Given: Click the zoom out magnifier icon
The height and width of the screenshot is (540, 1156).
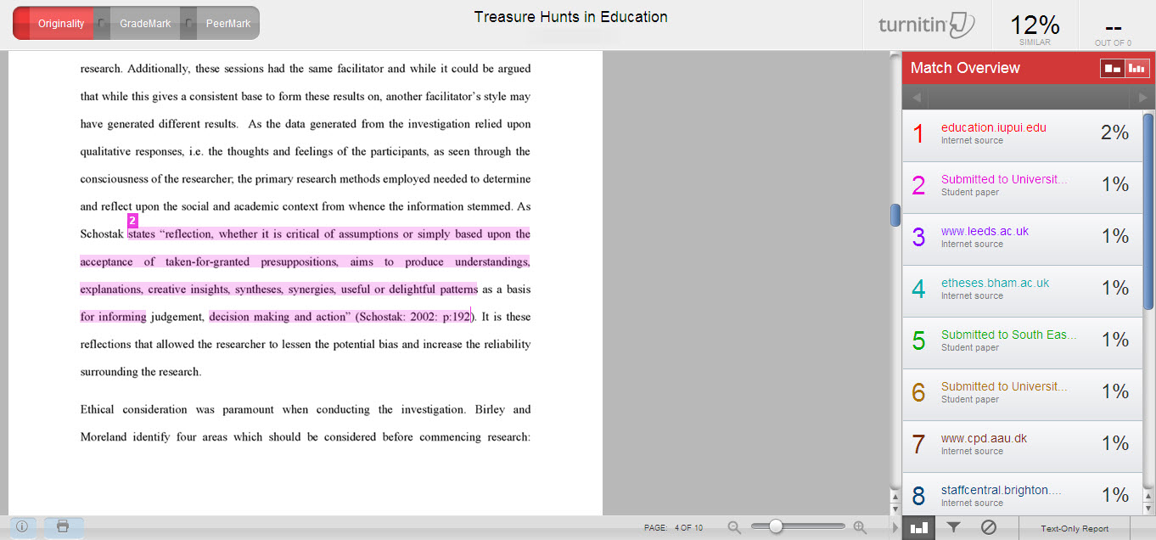Looking at the screenshot, I should tap(735, 527).
